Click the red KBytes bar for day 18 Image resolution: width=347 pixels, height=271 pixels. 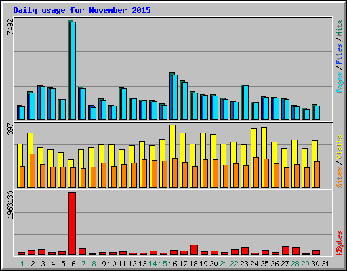pos(194,249)
